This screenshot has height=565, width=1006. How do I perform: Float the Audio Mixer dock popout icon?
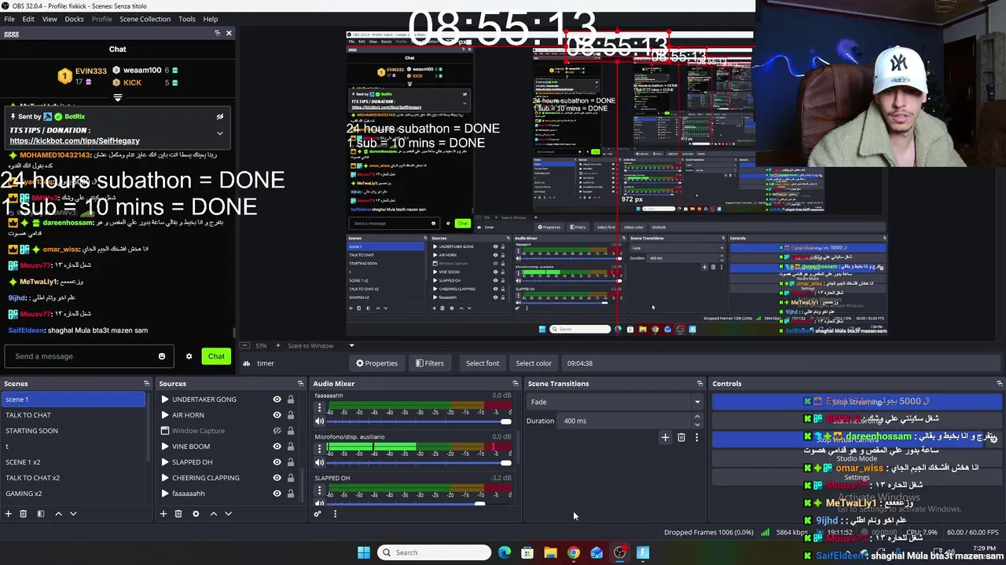[x=516, y=384]
